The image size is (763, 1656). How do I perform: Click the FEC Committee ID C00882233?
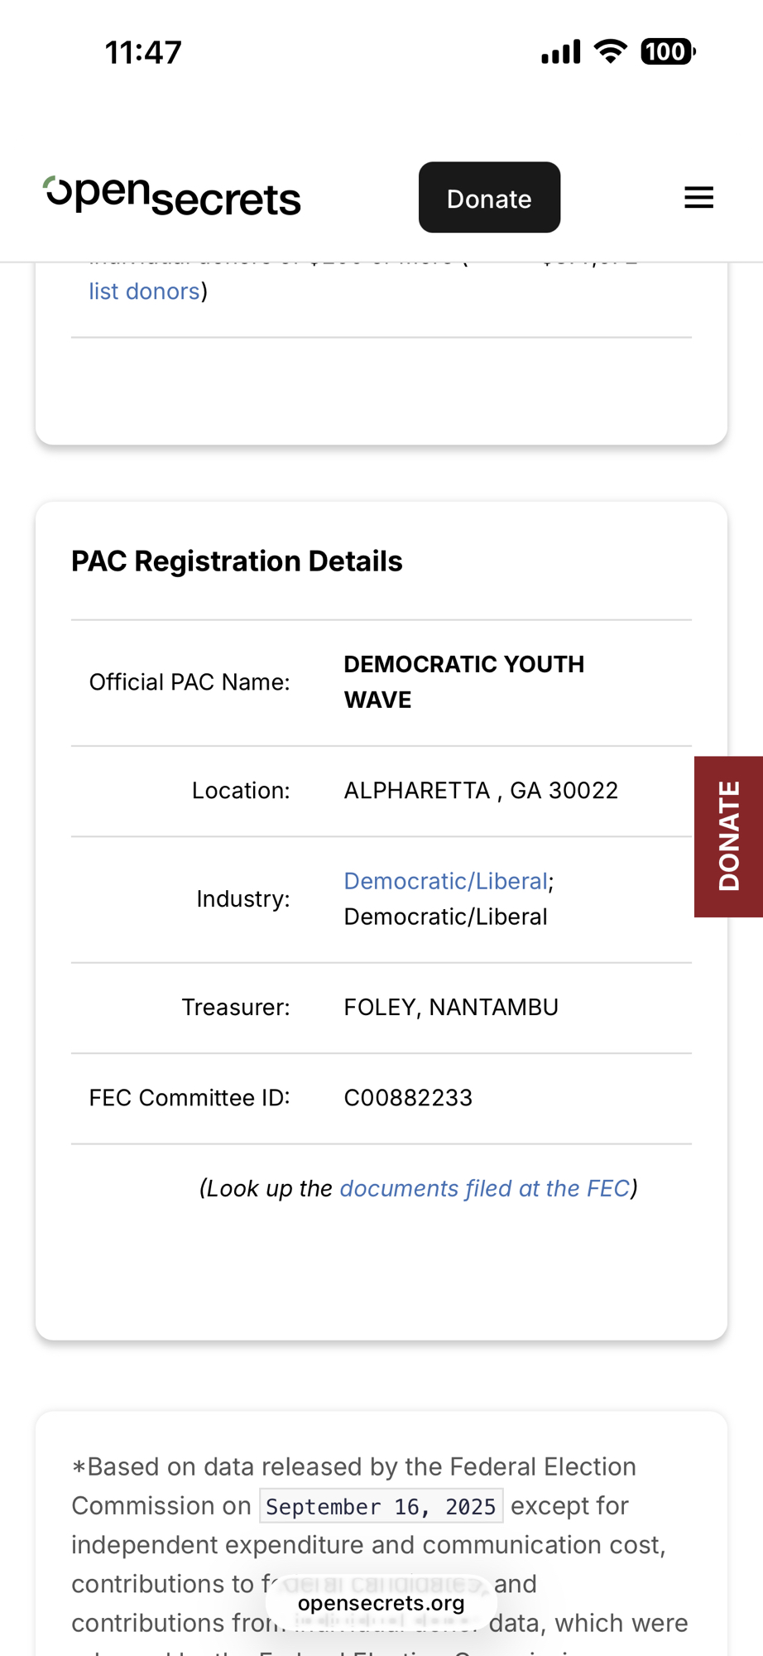[408, 1098]
